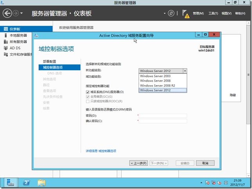Viewport: 252px width, 189px height.
Task: Click 隐藏 link in the welcome panel
Action: [x=232, y=95]
